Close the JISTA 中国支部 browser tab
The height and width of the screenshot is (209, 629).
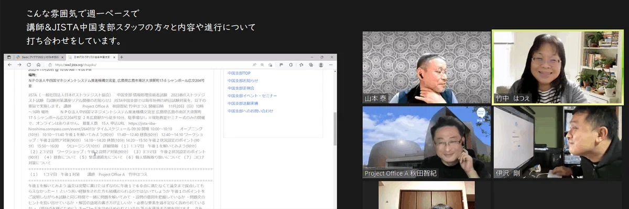[x=114, y=57]
